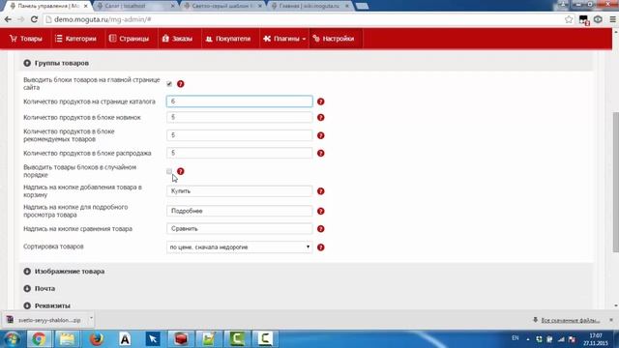
Task: Show help for главной странице blocks option
Action: [181, 84]
